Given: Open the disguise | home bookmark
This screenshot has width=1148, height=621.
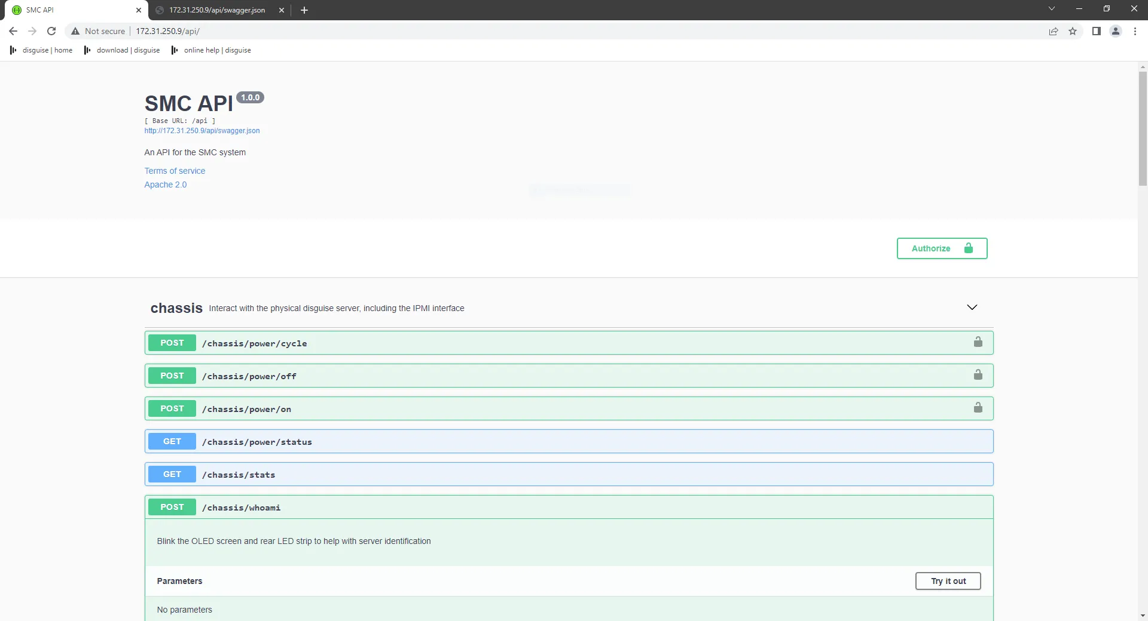Looking at the screenshot, I should click(40, 50).
